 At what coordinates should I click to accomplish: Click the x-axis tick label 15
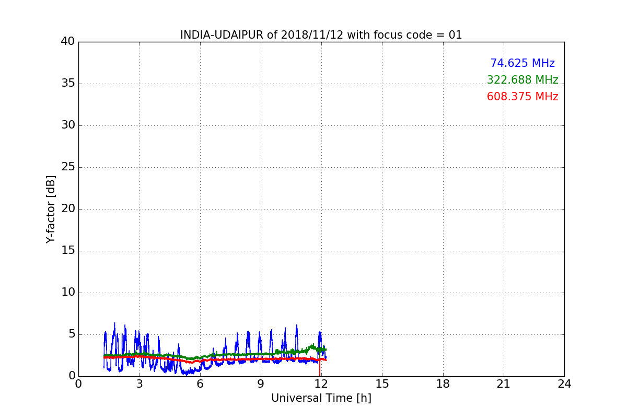click(x=382, y=384)
